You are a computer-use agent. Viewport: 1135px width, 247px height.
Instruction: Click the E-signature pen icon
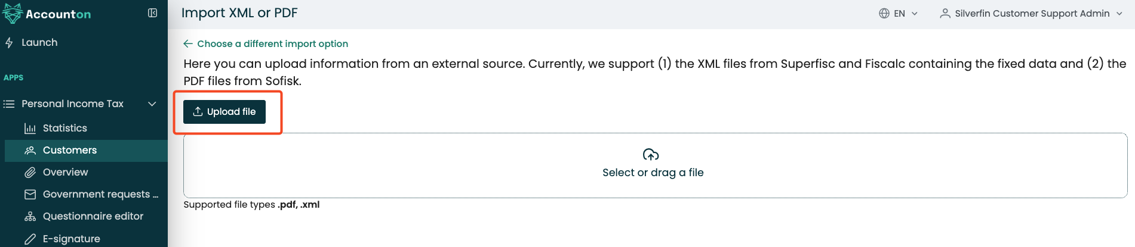pyautogui.click(x=30, y=239)
